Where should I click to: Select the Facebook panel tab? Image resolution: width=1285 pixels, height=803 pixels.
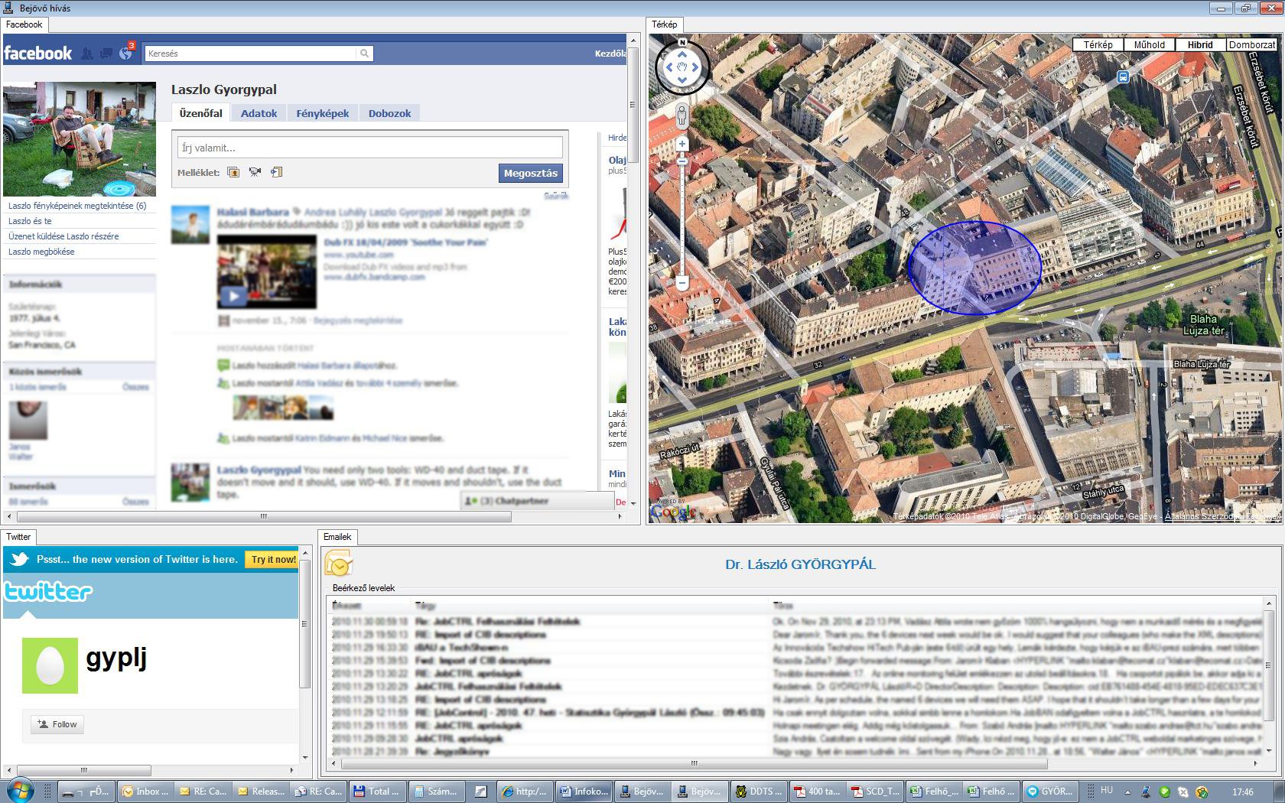[x=24, y=24]
